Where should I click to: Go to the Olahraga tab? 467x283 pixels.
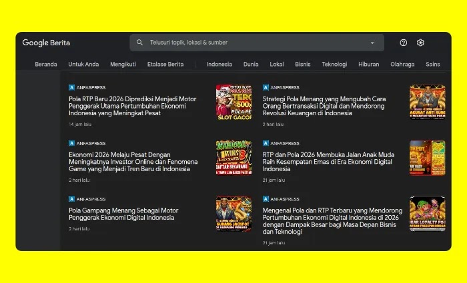tap(402, 64)
